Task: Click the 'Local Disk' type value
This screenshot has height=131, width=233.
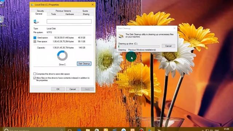Action: pos(51,28)
